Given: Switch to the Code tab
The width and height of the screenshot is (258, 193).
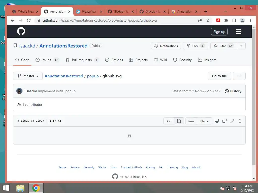Looking at the screenshot, I should 22,60.
